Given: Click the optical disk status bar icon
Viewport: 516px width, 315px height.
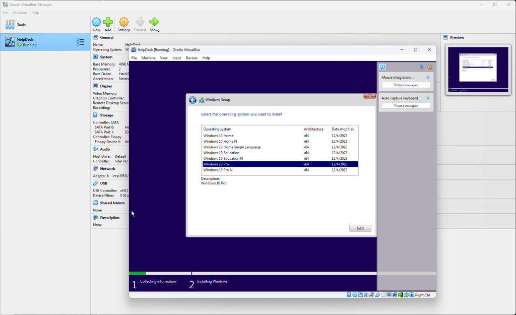Looking at the screenshot, I should pos(355,295).
